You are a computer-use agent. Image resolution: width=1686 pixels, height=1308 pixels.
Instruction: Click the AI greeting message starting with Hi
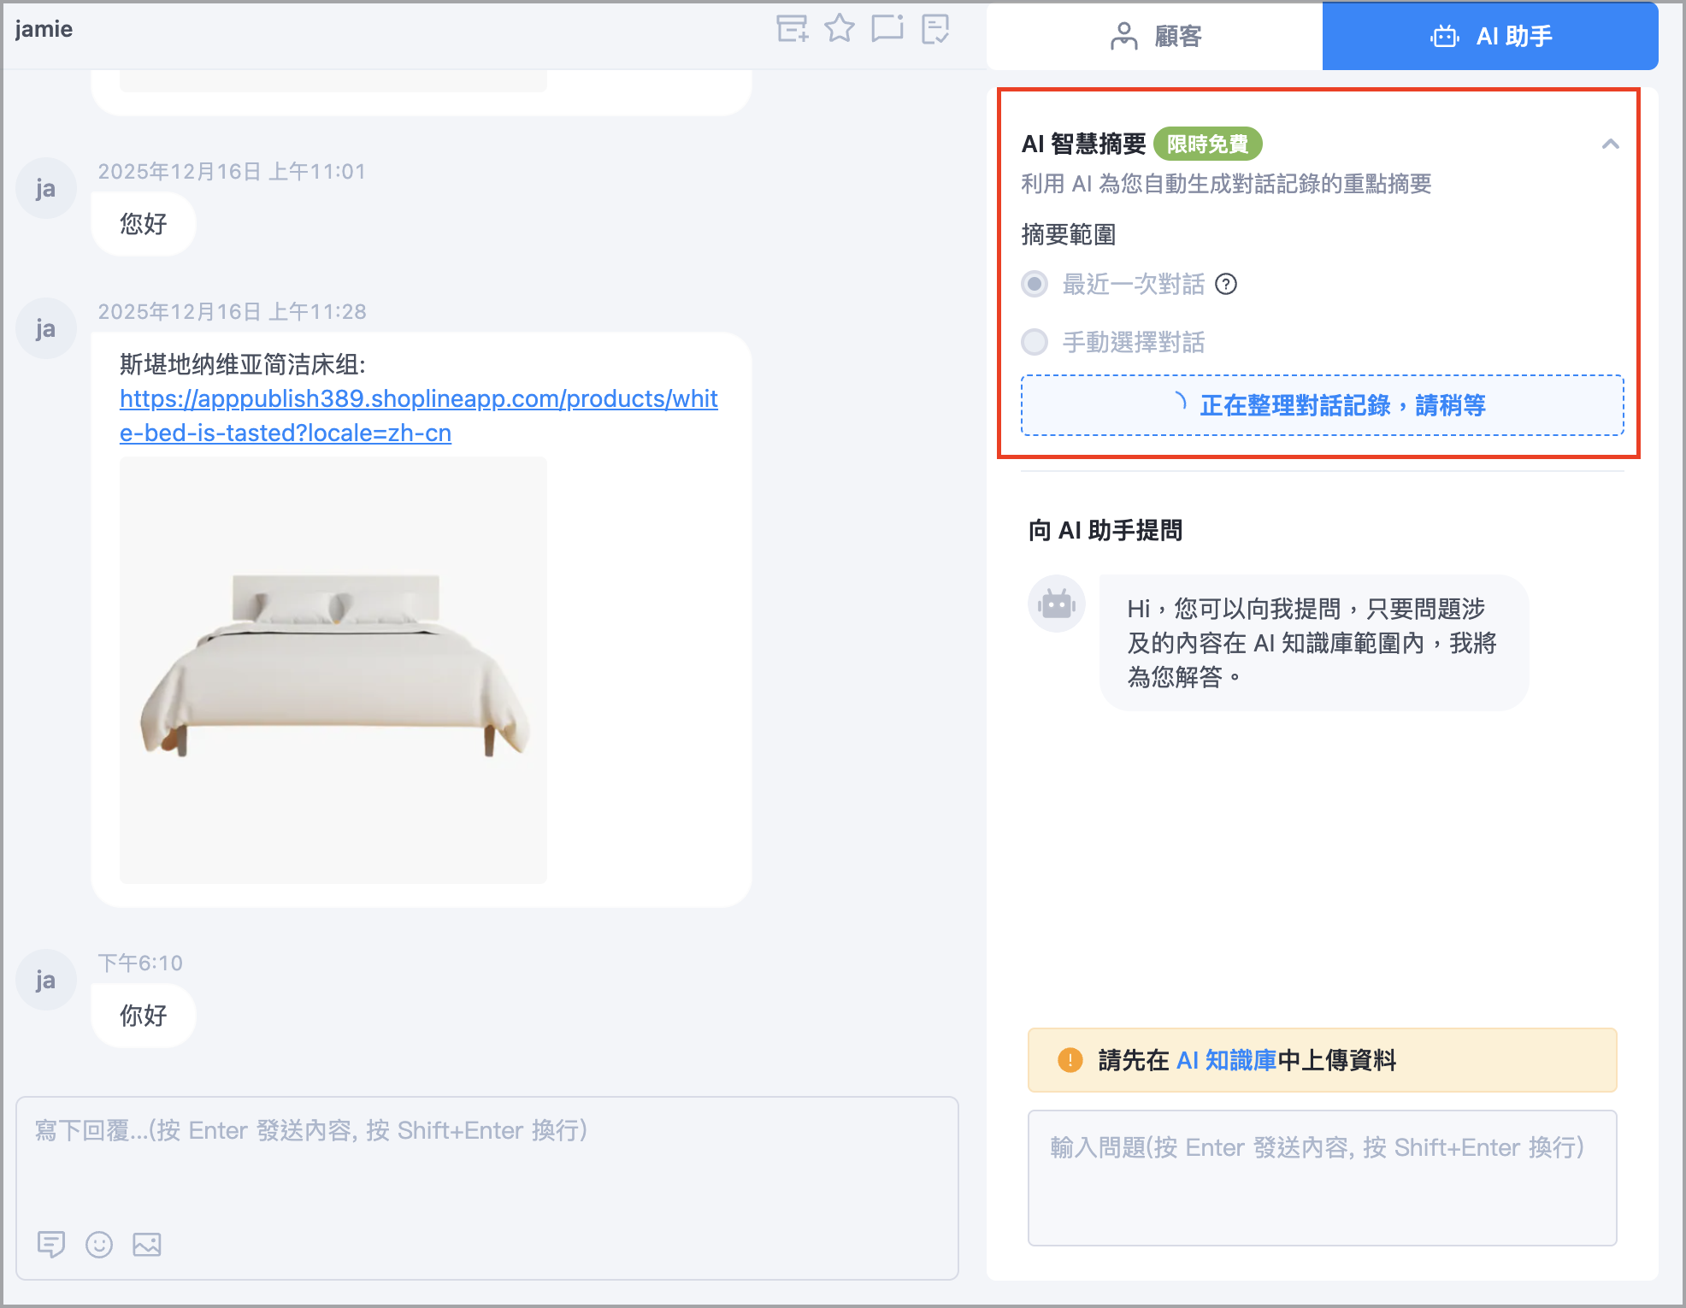[1314, 643]
